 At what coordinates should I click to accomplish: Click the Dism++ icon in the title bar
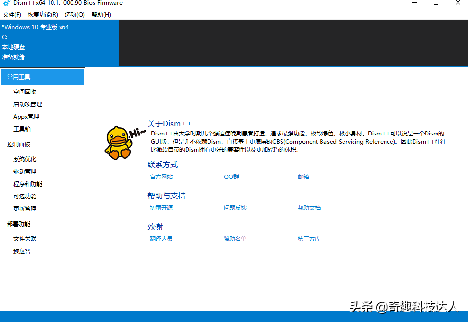coord(7,3)
